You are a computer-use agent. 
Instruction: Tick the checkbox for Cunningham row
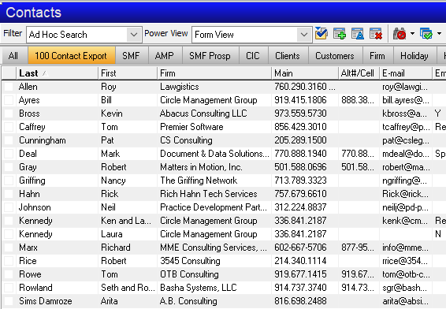pos(9,140)
